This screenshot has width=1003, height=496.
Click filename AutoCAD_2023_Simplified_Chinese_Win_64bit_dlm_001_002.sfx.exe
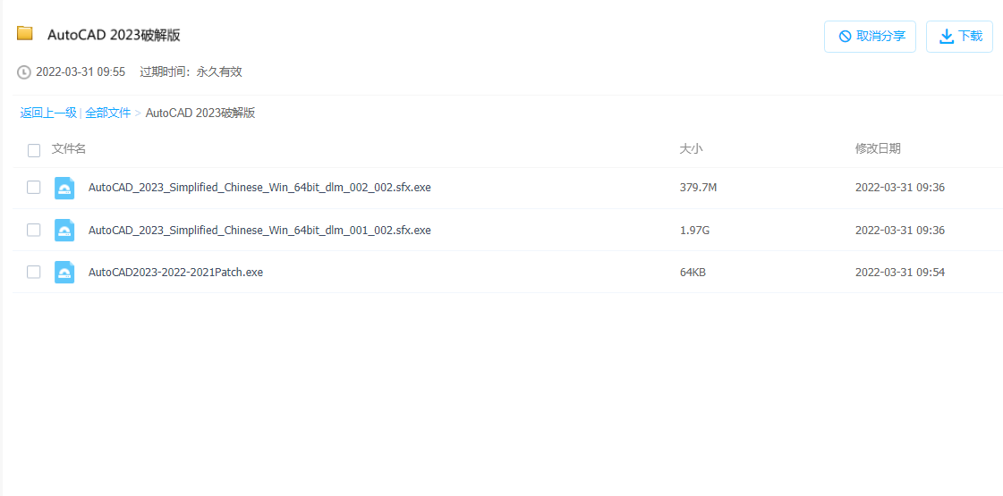pos(259,230)
